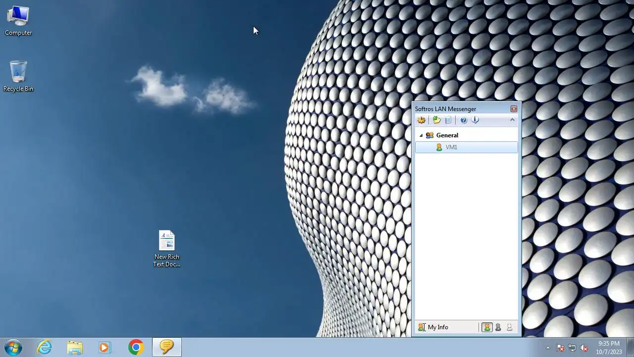634x357 pixels.
Task: Launch Windows Media Player from taskbar
Action: pos(105,347)
